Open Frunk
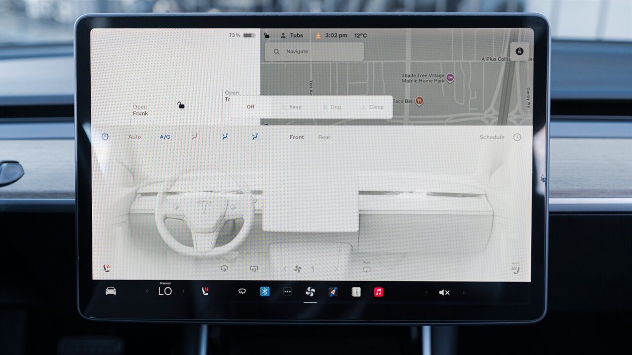Image resolution: width=632 pixels, height=355 pixels. [140, 110]
